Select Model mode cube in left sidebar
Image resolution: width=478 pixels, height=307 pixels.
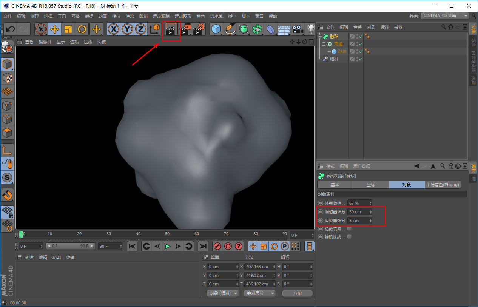tap(7, 65)
